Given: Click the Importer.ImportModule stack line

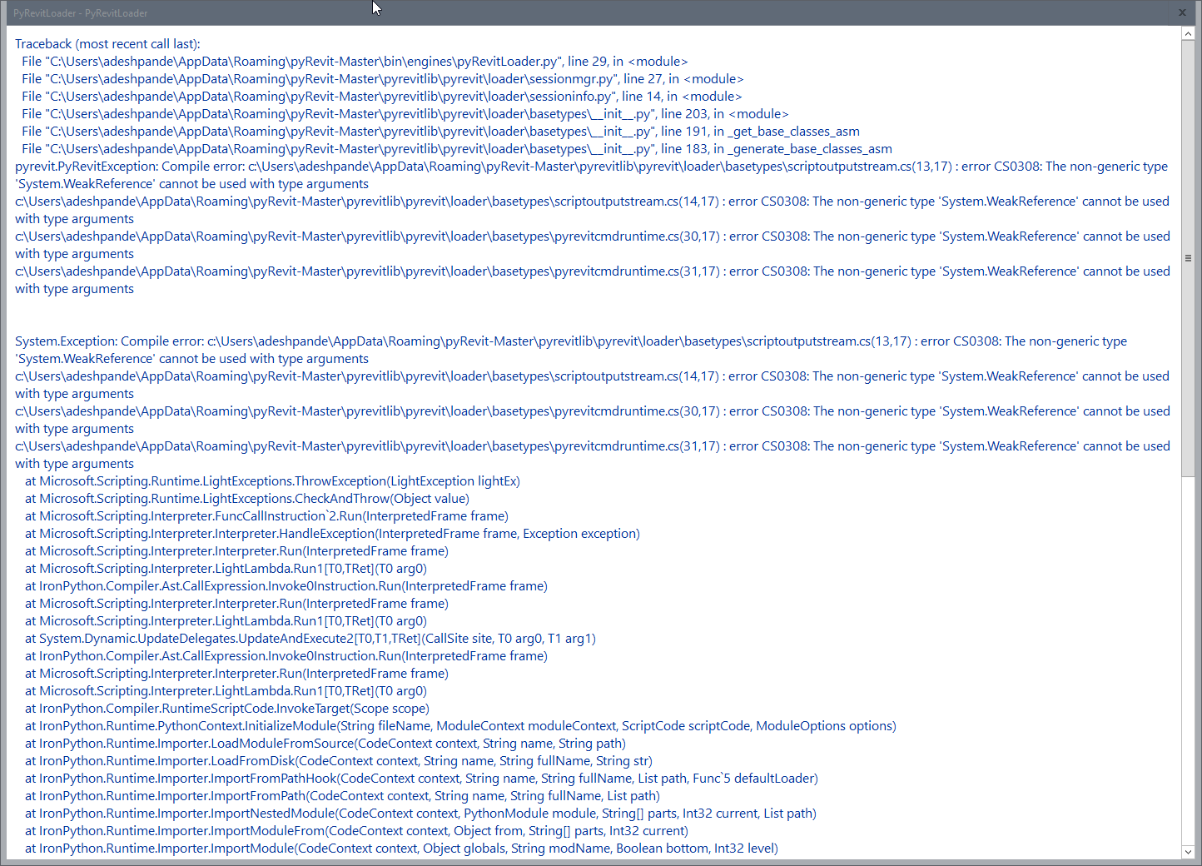Looking at the screenshot, I should point(401,849).
